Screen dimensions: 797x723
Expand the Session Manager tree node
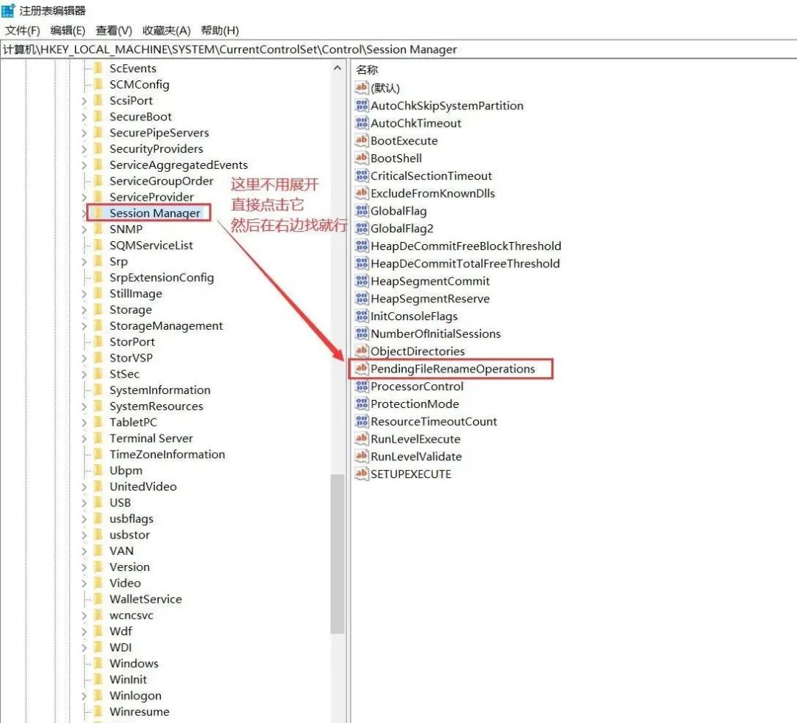click(x=83, y=213)
